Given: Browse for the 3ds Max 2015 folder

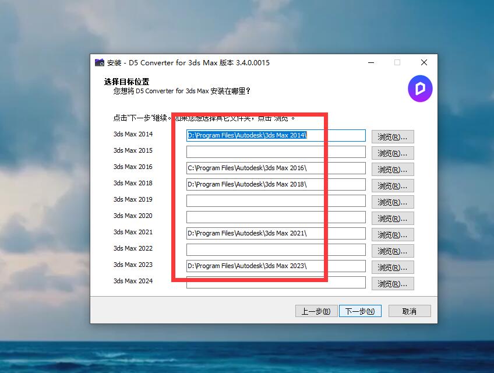Looking at the screenshot, I should (x=393, y=153).
